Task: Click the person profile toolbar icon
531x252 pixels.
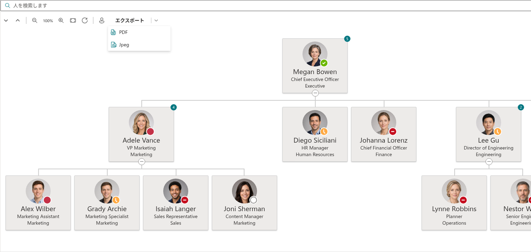Action: (102, 20)
